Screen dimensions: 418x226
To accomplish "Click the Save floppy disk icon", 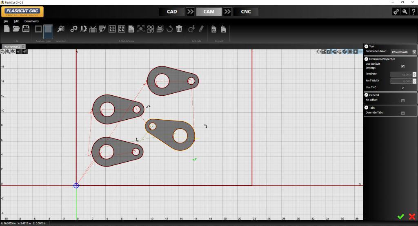I will tap(26, 29).
